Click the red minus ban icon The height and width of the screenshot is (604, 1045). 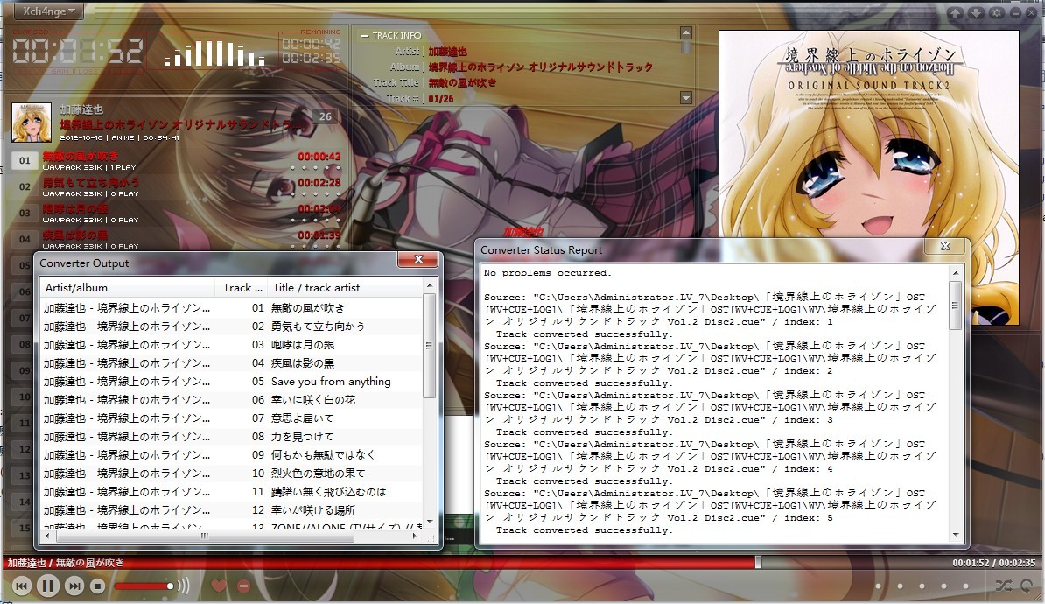(x=244, y=586)
